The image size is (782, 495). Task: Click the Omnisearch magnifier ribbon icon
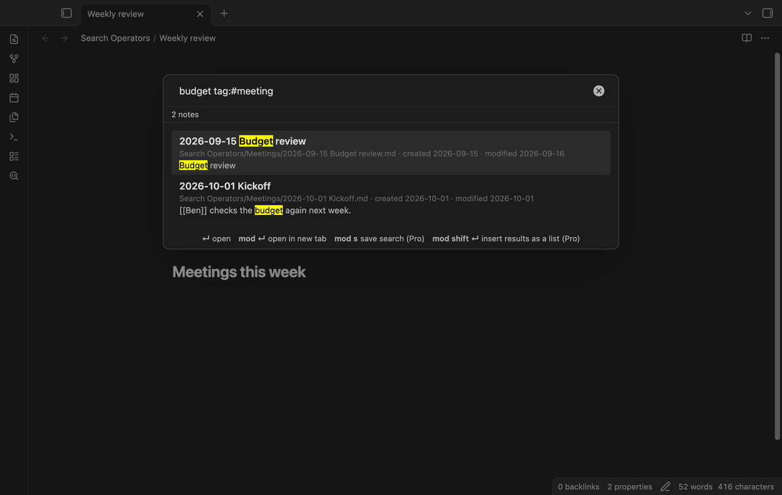[x=14, y=176]
